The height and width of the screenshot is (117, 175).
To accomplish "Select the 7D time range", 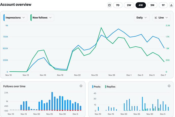I will 117,5.
